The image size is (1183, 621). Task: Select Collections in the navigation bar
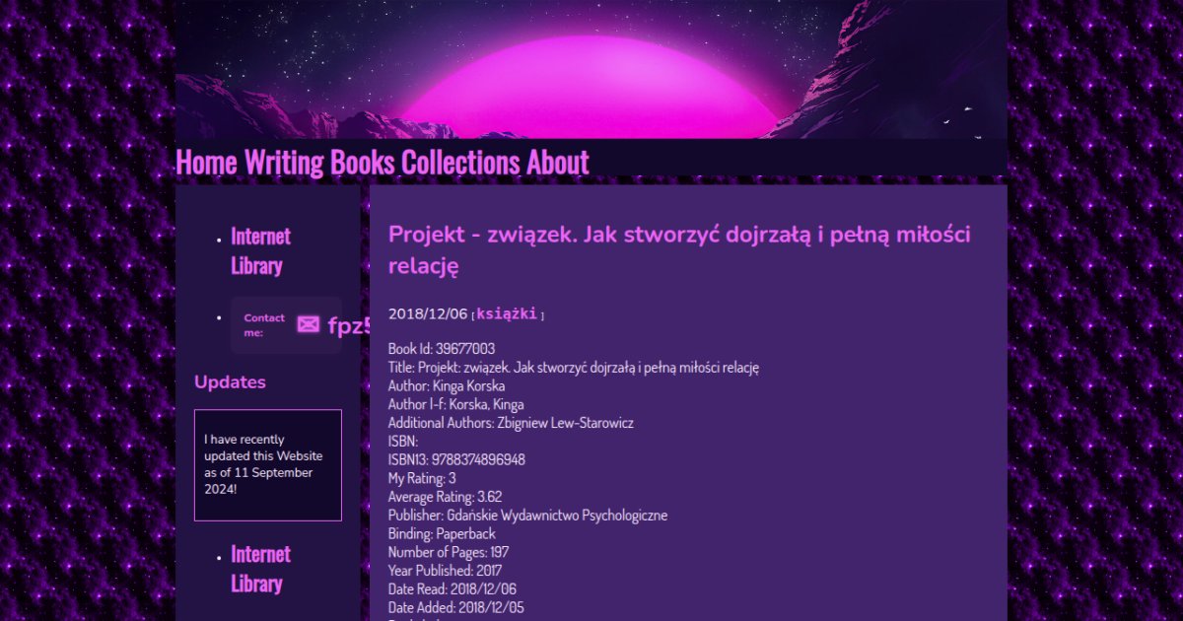(460, 162)
